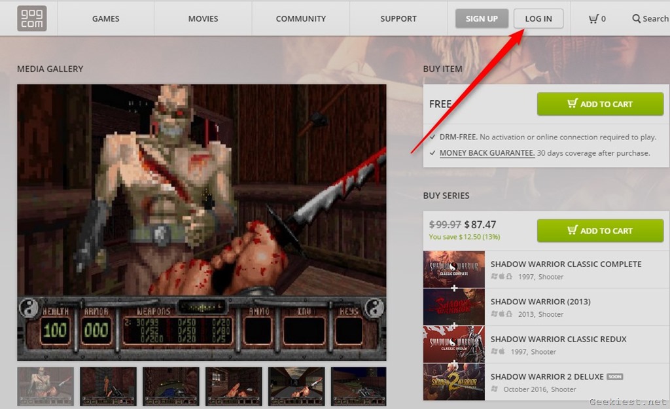Open Shadow Warrior Classic Redux cover image

click(454, 344)
